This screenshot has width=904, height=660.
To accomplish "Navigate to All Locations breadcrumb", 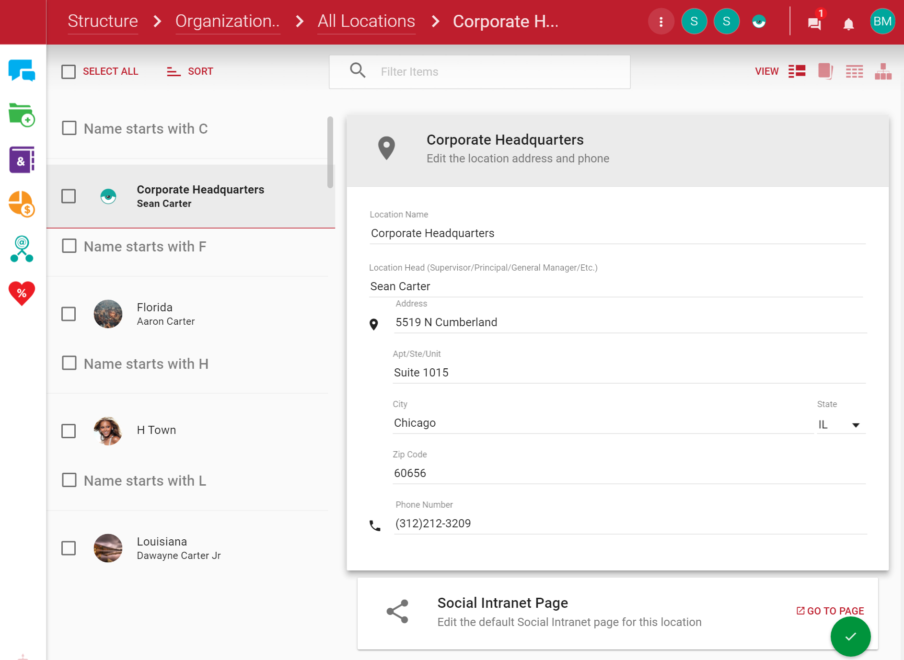I will click(366, 22).
